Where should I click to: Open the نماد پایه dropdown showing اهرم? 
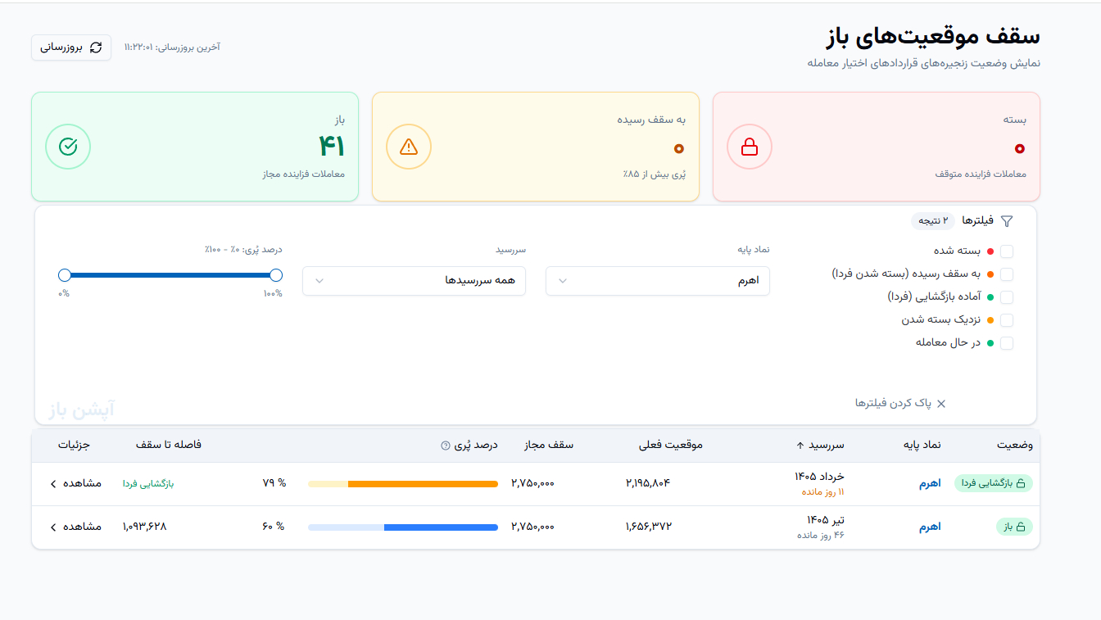[658, 281]
